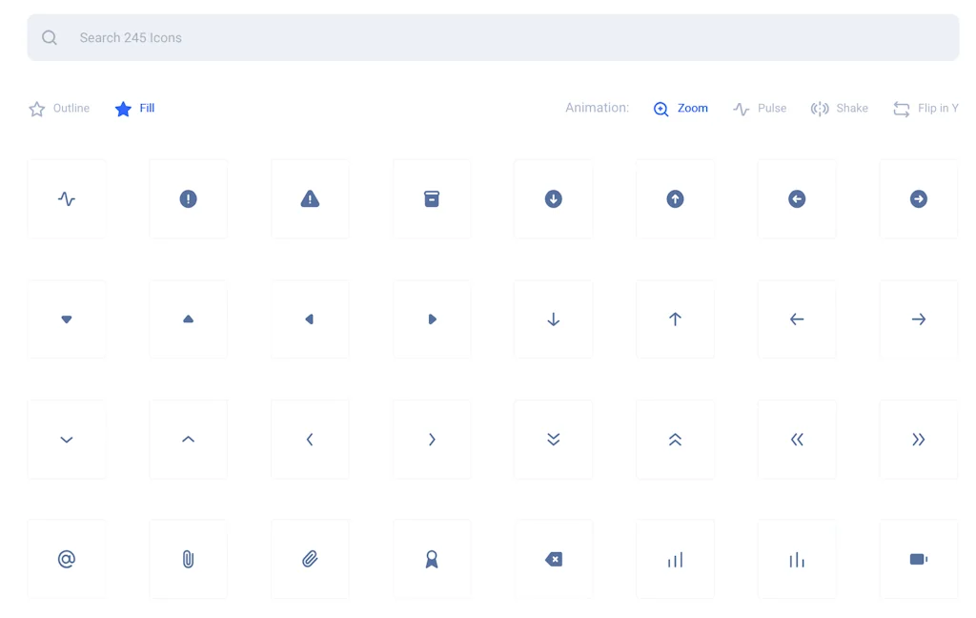Image resolution: width=976 pixels, height=618 pixels.
Task: Select the arrow-down circle icon
Action: pyautogui.click(x=553, y=198)
